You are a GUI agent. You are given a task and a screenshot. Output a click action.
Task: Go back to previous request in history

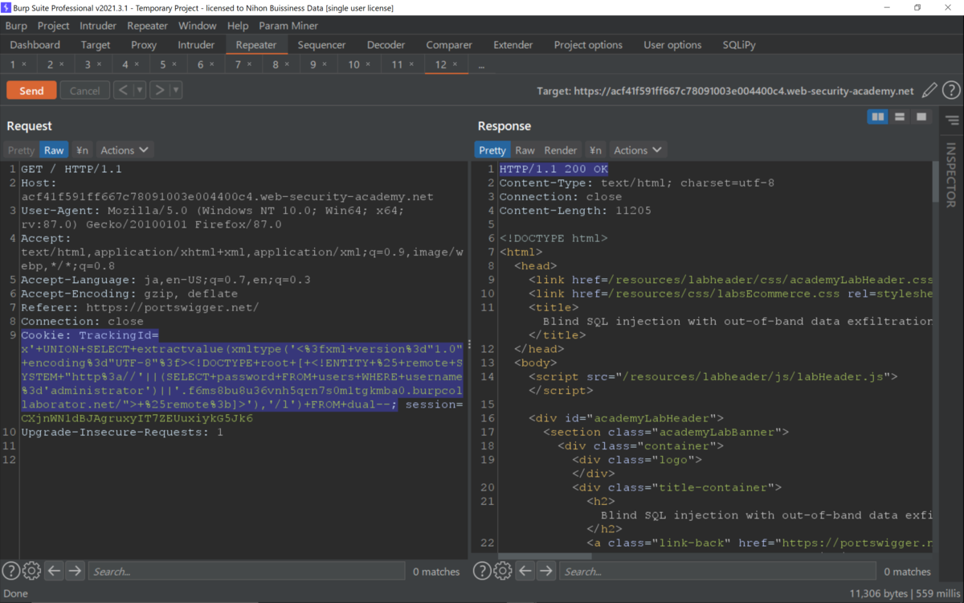pyautogui.click(x=123, y=90)
